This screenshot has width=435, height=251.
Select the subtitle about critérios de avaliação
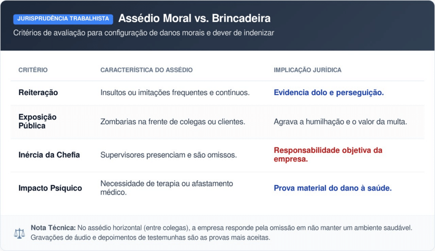tap(144, 33)
